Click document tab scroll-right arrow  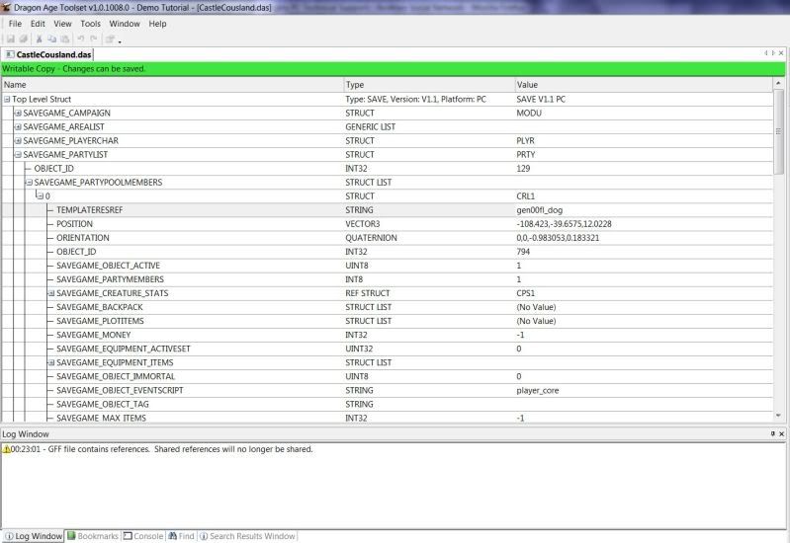tap(773, 53)
